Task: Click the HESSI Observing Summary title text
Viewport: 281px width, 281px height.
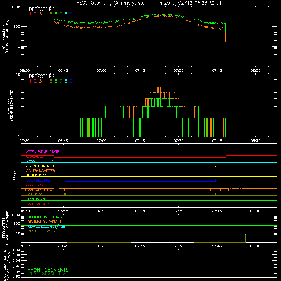Action: point(149,3)
